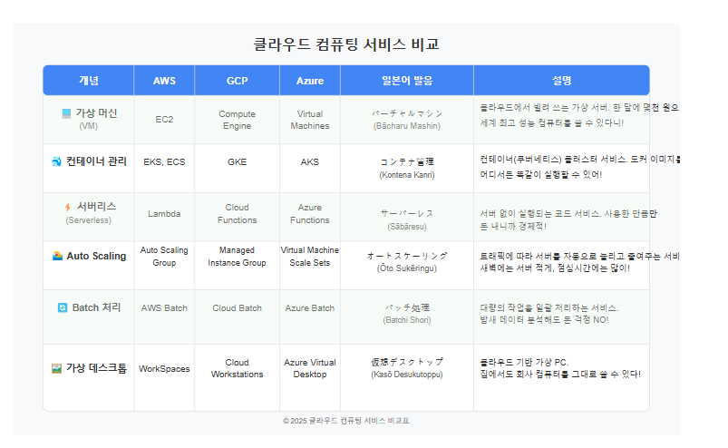Click the Compute Engine cell
Screen dimensions: 728x448
238,120
